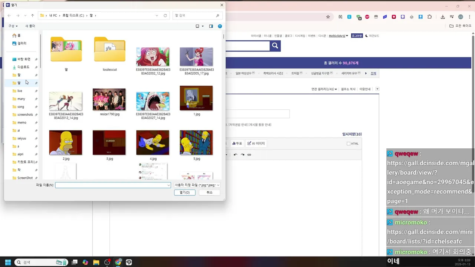Open the file type filter dropdown
The width and height of the screenshot is (475, 267).
pyautogui.click(x=197, y=185)
